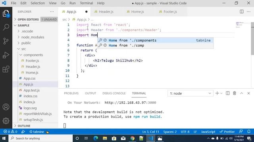Open the Help menu
Screen dimensions: 254x142
(101, 3)
